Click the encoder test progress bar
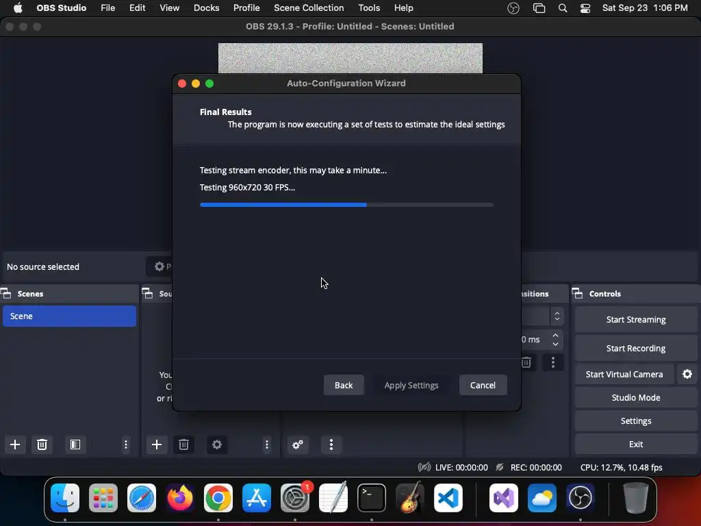The width and height of the screenshot is (701, 526). tap(346, 205)
